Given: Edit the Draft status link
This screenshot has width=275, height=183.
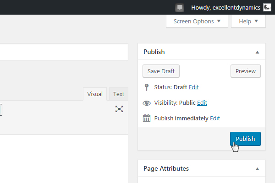Looking at the screenshot, I should [x=193, y=87].
